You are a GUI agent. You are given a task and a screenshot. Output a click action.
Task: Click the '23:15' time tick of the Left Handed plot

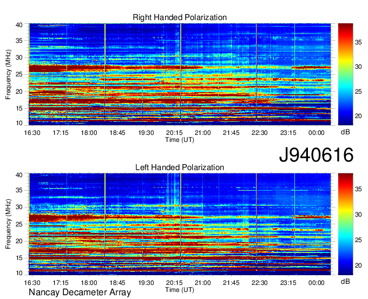pyautogui.click(x=288, y=283)
